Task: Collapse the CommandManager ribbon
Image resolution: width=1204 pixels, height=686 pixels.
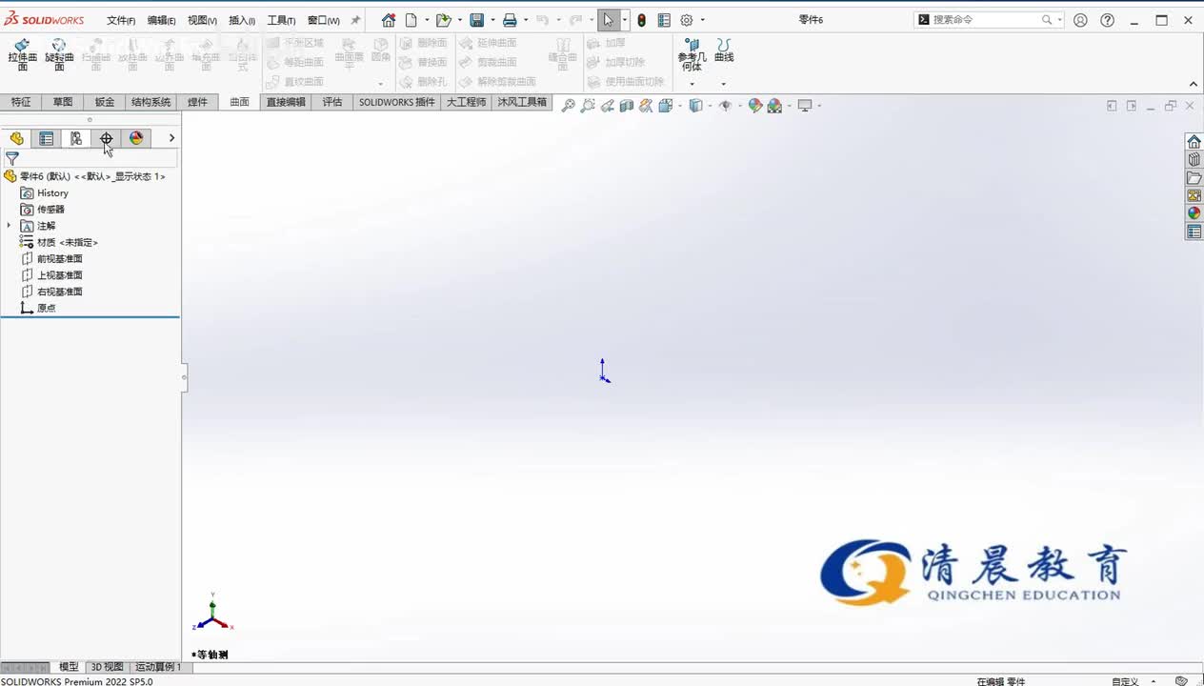Action: (x=1194, y=84)
